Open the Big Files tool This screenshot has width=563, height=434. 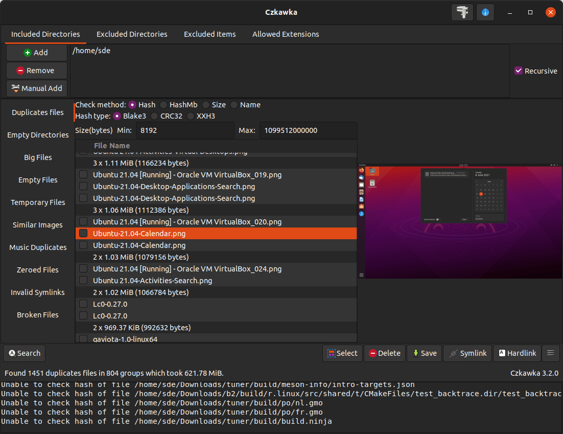pyautogui.click(x=38, y=157)
